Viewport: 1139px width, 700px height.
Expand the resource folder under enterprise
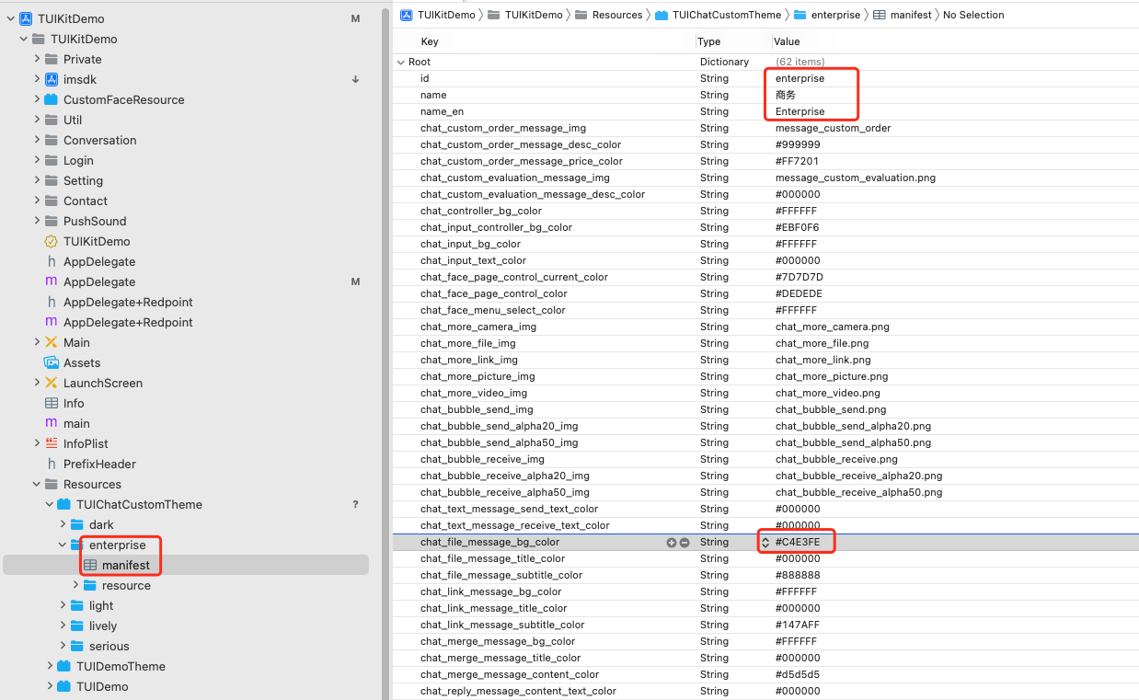[75, 585]
